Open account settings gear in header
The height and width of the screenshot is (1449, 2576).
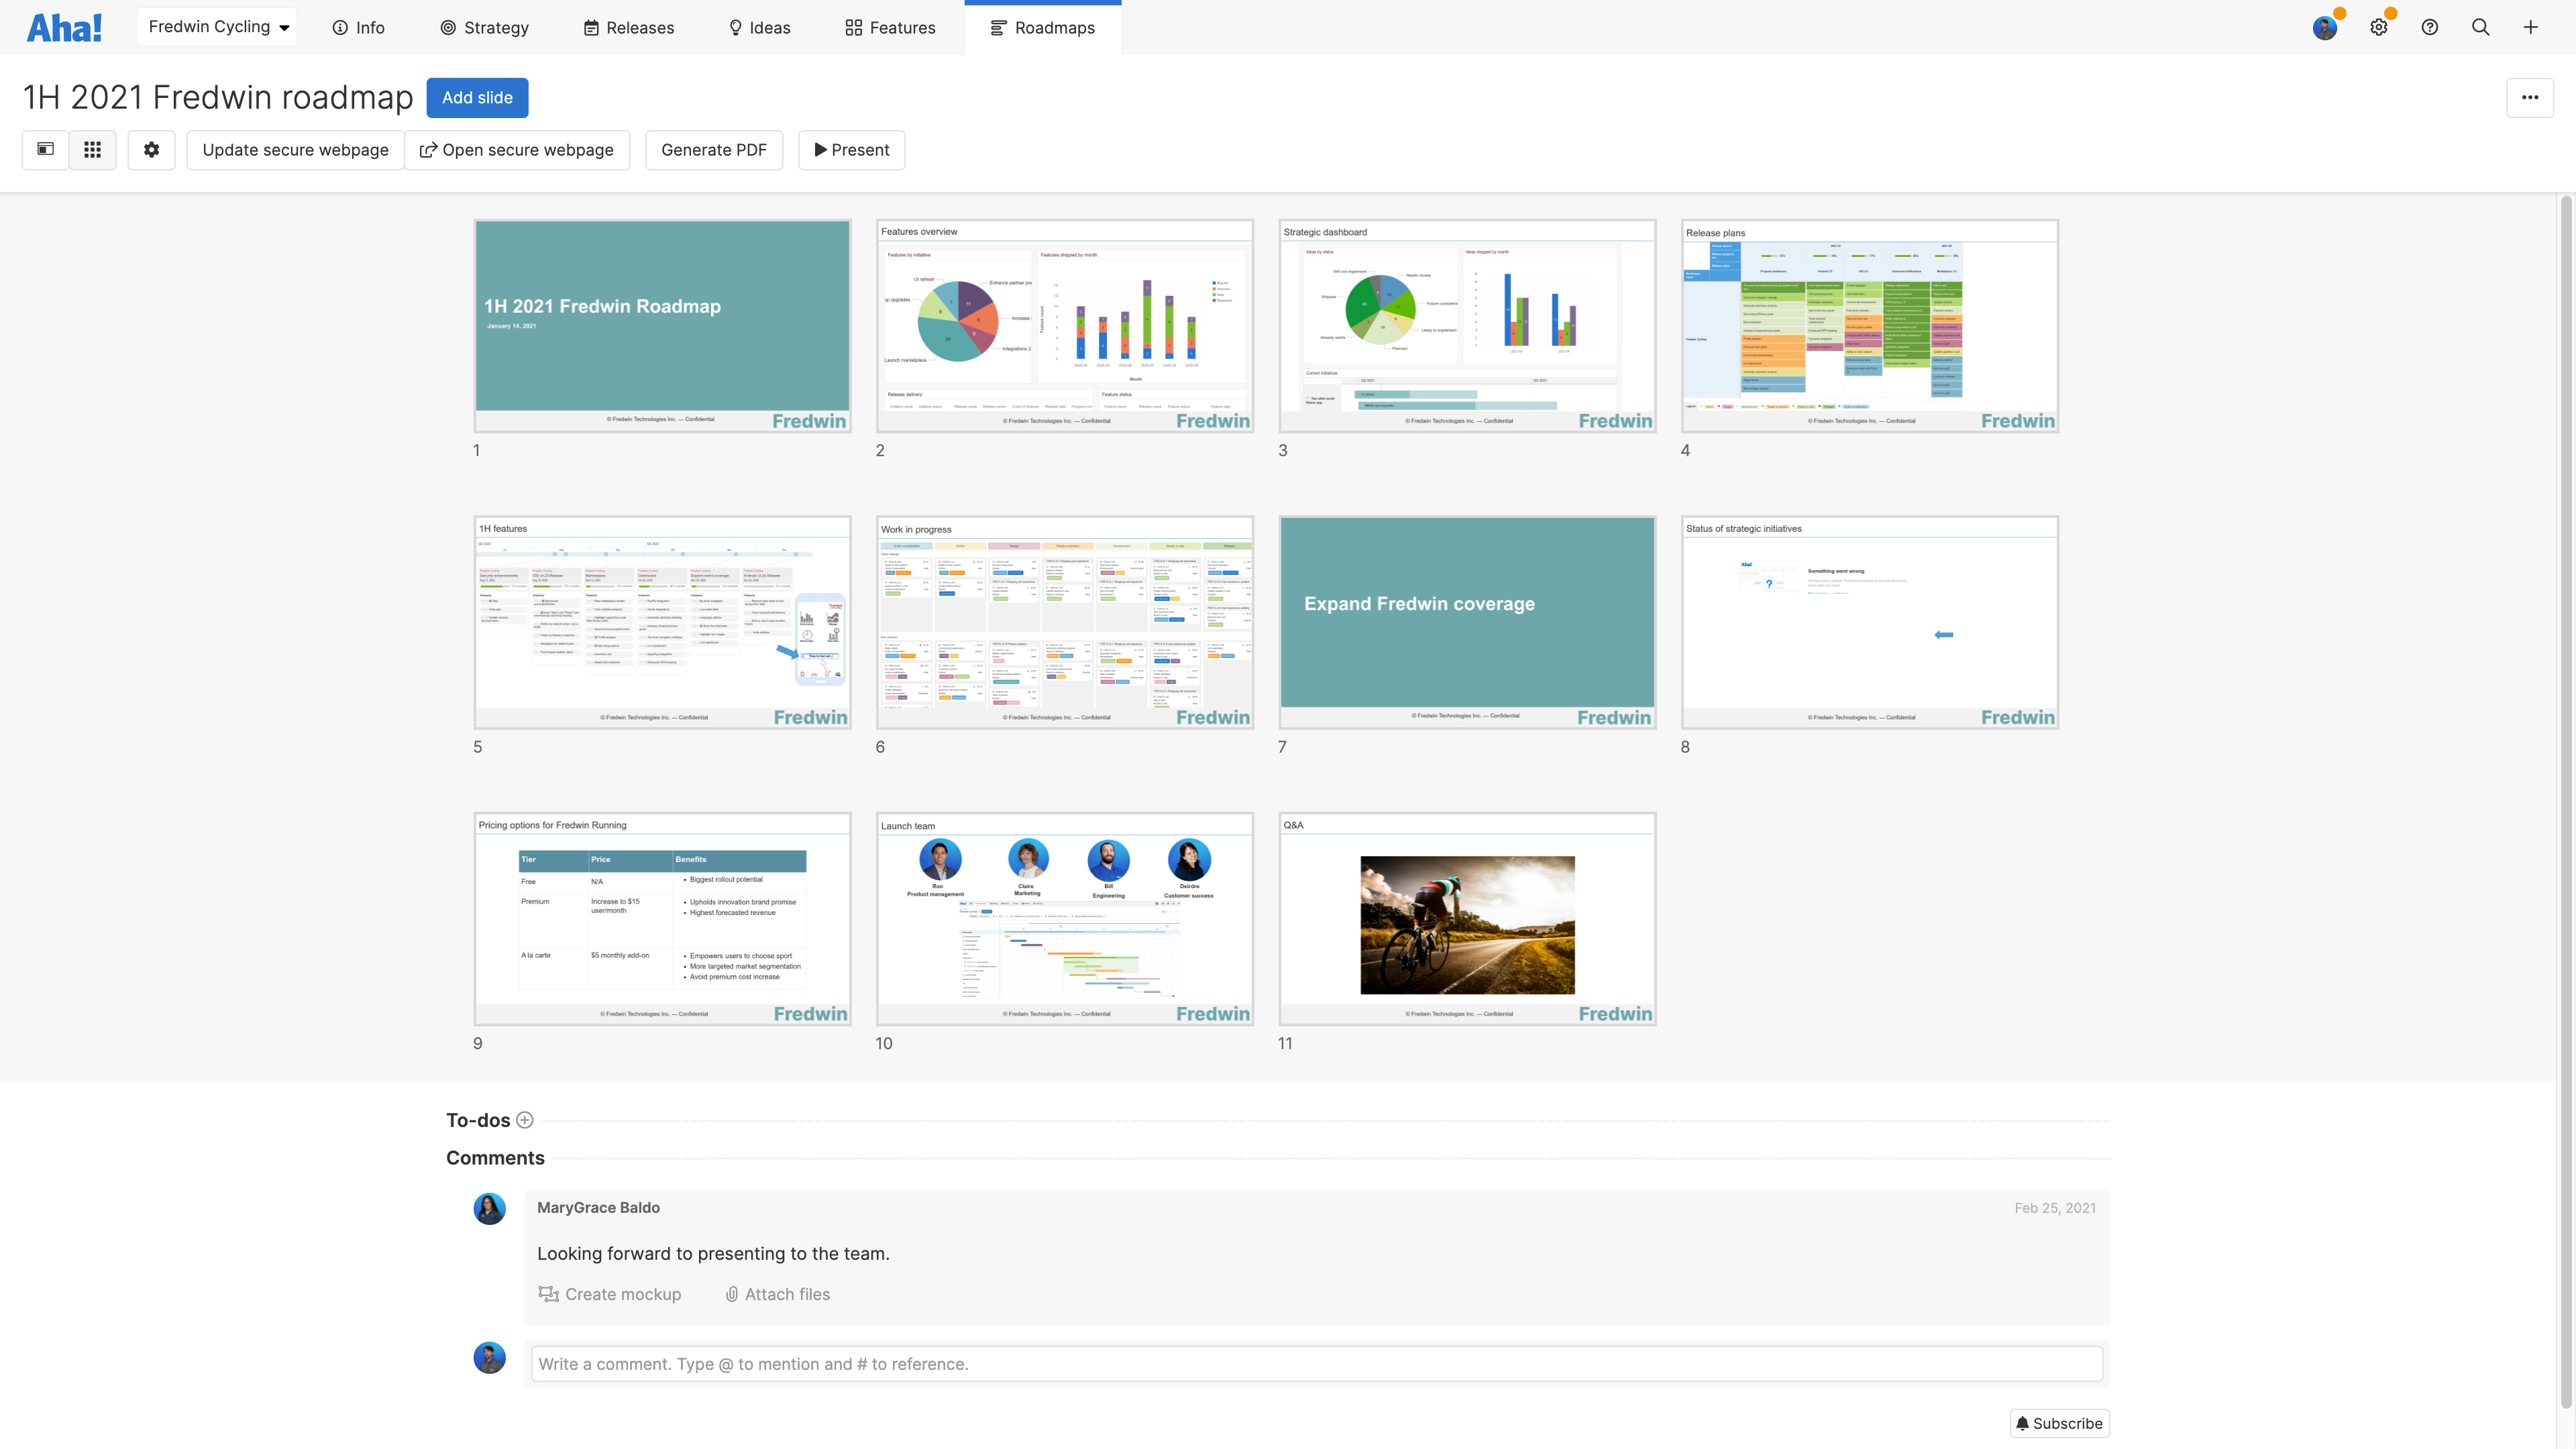coord(2378,27)
